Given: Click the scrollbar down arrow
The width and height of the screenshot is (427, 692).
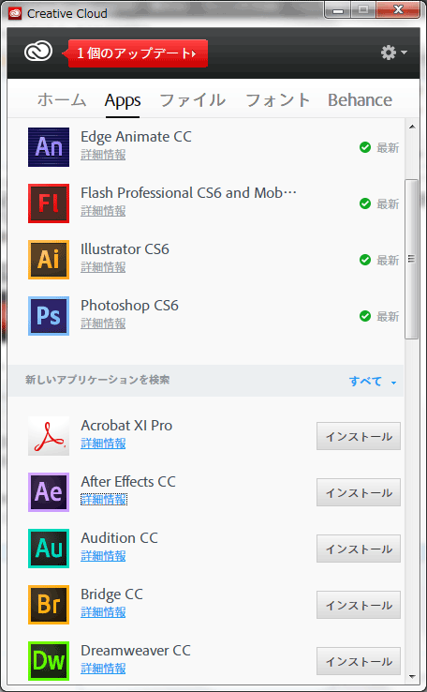Looking at the screenshot, I should tap(412, 676).
